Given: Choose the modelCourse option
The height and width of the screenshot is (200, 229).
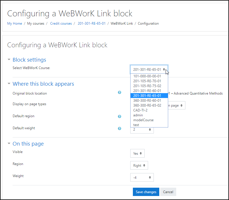Looking at the screenshot, I should (143, 120).
